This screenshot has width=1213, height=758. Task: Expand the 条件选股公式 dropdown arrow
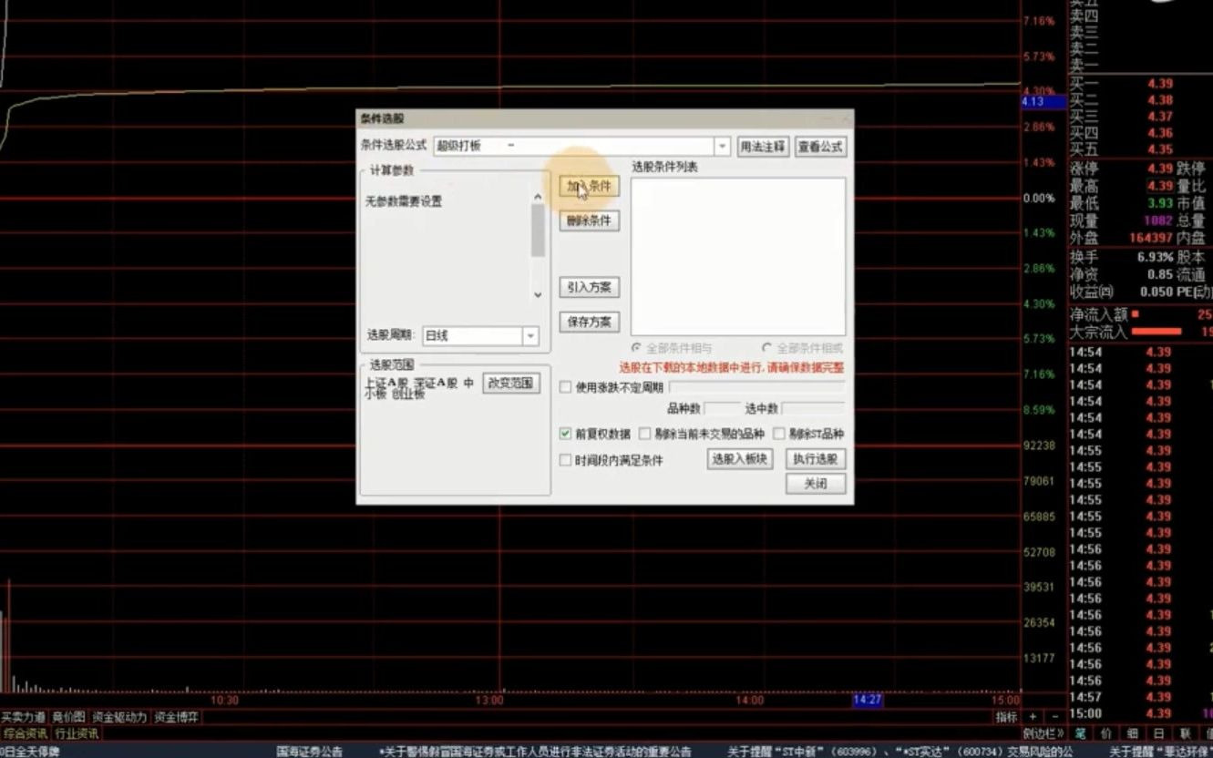point(723,147)
